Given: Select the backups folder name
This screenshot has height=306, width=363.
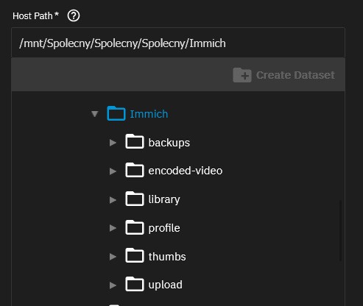Looking at the screenshot, I should tap(169, 143).
